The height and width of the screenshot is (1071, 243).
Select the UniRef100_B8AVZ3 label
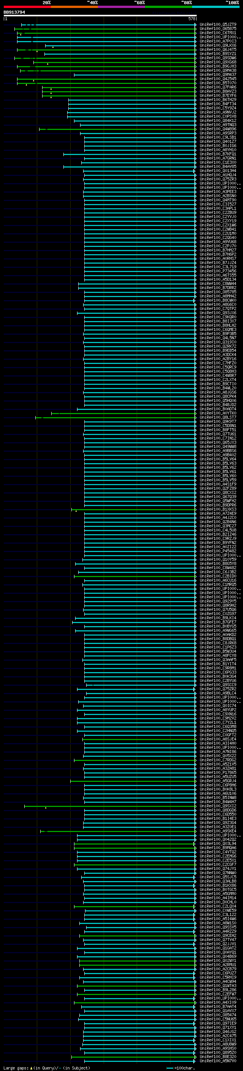(x=218, y=92)
